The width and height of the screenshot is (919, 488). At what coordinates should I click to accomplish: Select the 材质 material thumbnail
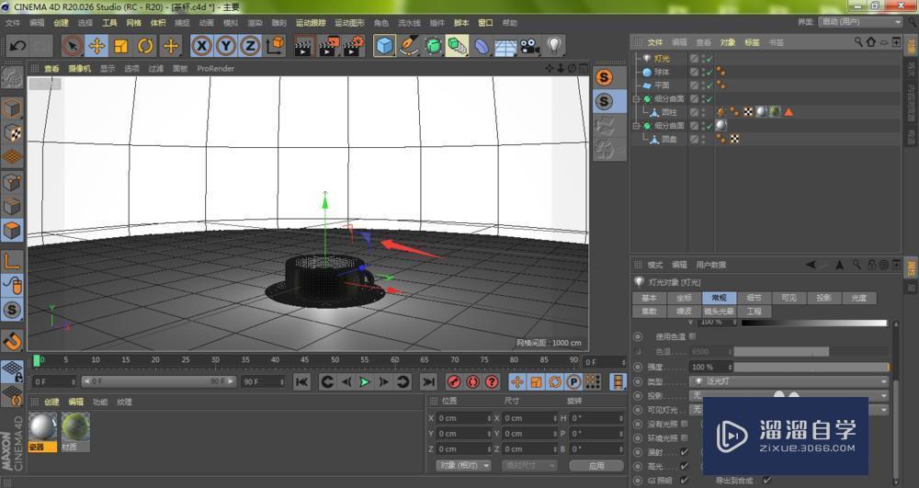pyautogui.click(x=75, y=432)
